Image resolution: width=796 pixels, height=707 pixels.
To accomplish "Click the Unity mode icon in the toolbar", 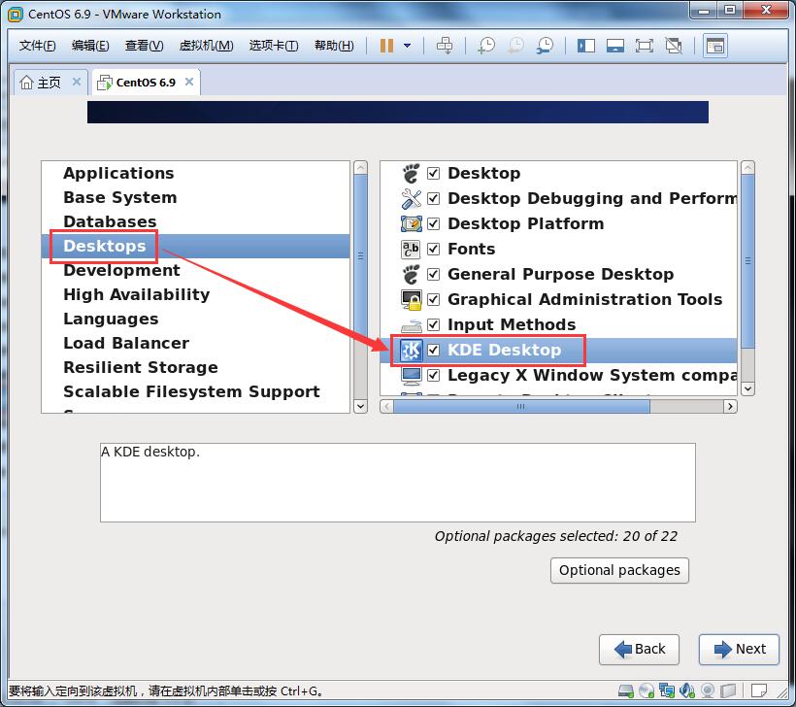I will (674, 46).
